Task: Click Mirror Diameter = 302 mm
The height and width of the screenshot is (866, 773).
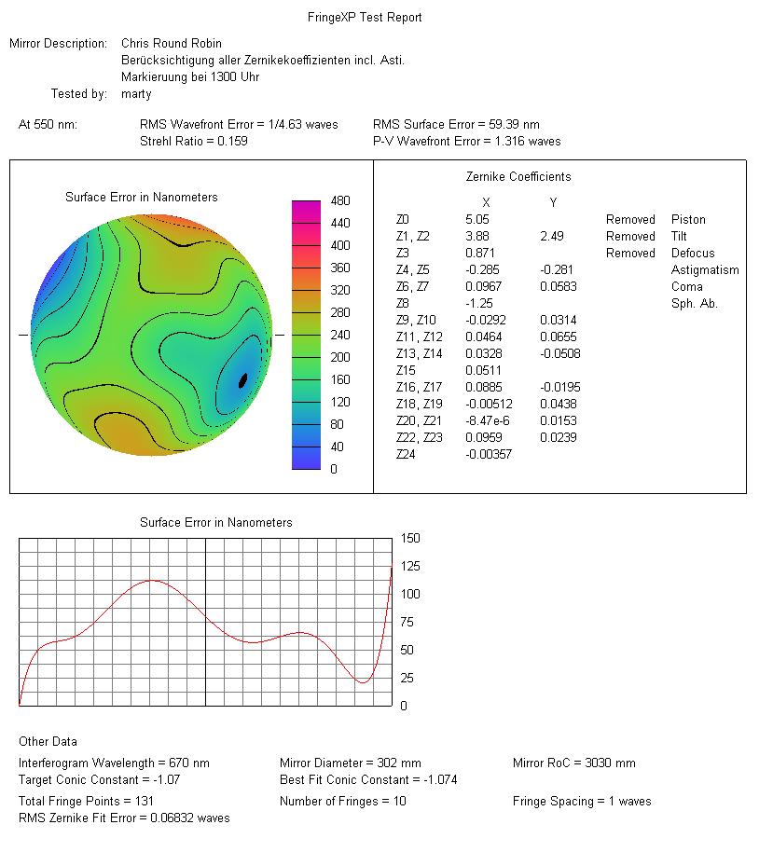Action: (x=351, y=763)
